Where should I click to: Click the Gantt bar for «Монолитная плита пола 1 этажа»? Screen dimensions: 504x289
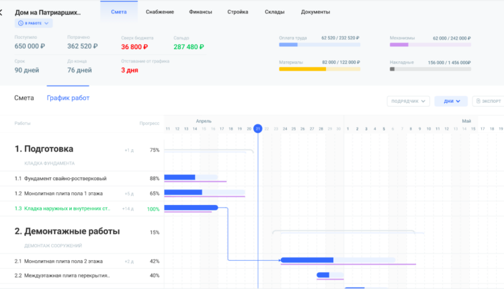point(183,192)
